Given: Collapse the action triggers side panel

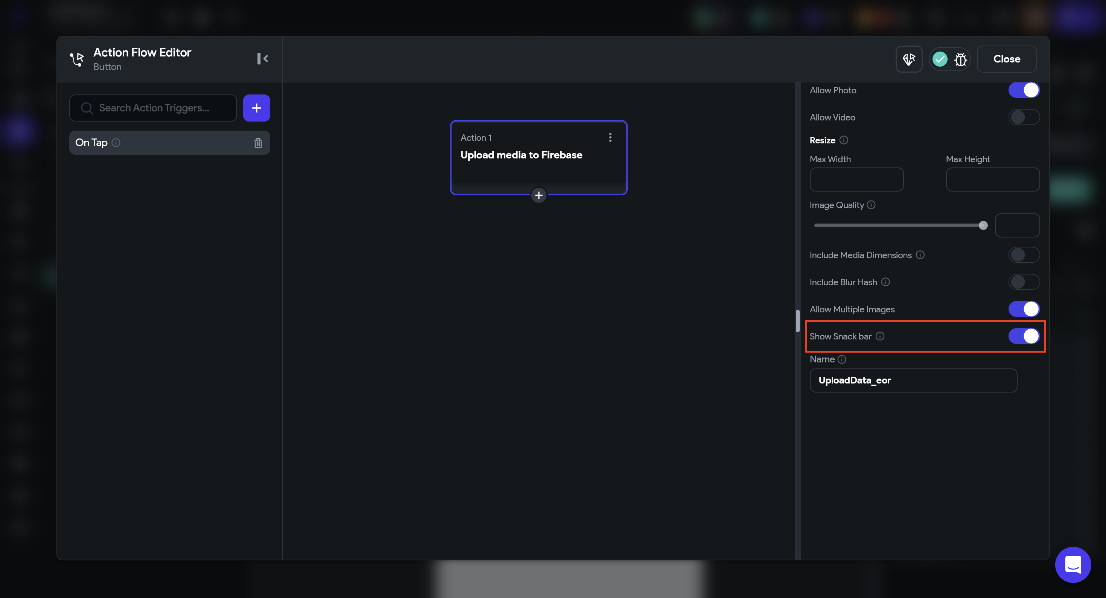Looking at the screenshot, I should pos(262,58).
